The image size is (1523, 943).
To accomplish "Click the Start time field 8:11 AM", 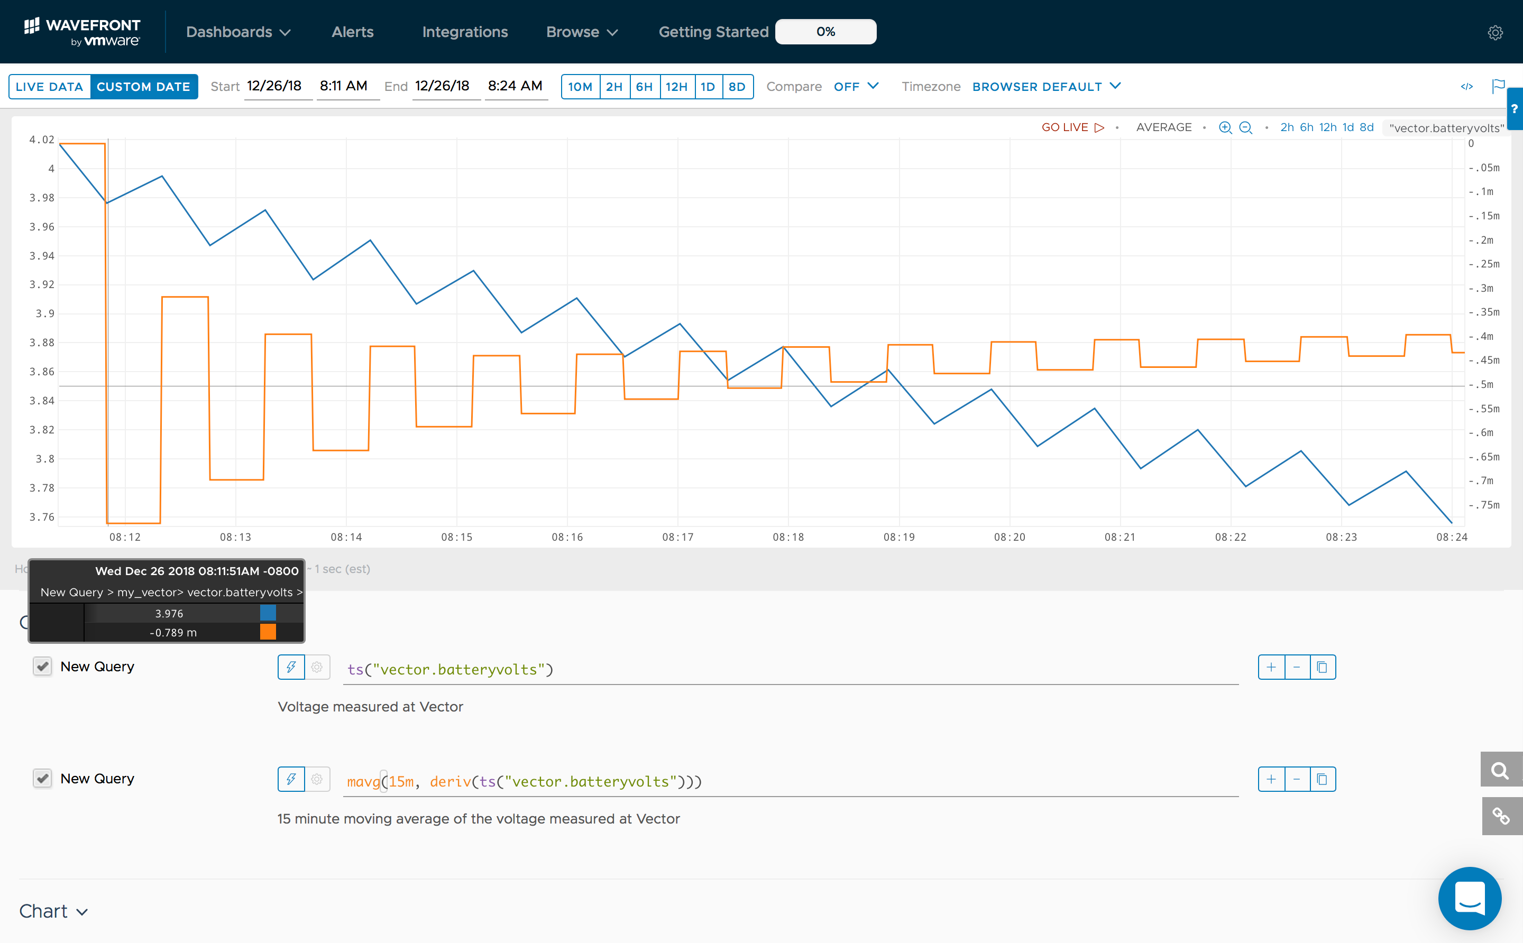I will point(348,86).
